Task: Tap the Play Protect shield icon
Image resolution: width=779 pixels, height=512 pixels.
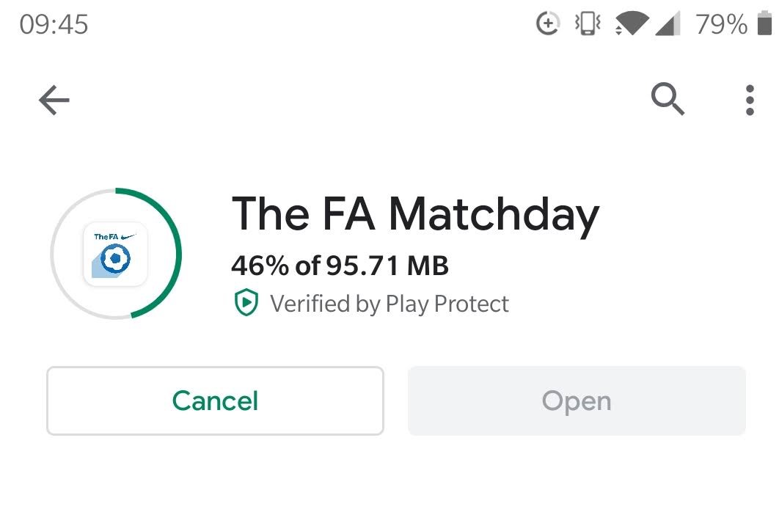Action: (x=246, y=303)
